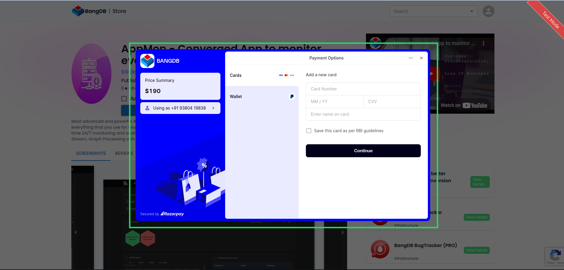This screenshot has height=270, width=564.
Task: Select the Cards payment method
Action: [x=262, y=75]
